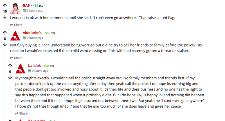Open Lalalak's red logo avatar

[21, 69]
